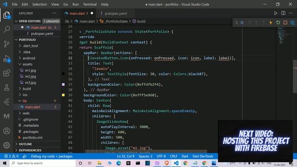Open File Explorer from the taskbar

tap(99, 163)
